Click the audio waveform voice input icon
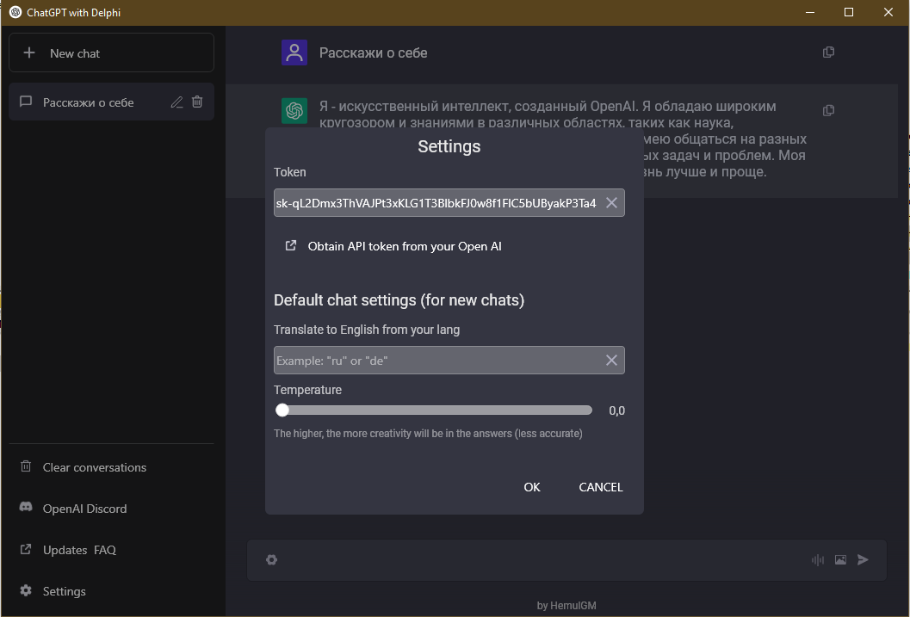The height and width of the screenshot is (617, 910). click(818, 559)
